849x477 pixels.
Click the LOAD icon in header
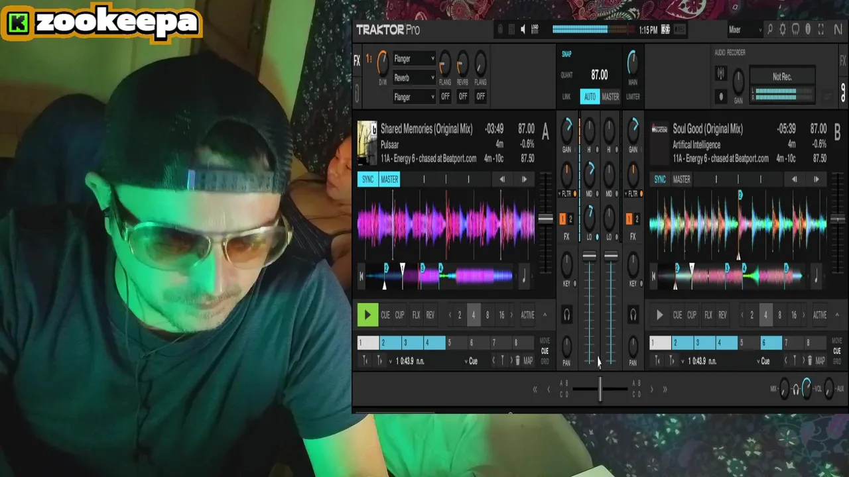point(535,29)
